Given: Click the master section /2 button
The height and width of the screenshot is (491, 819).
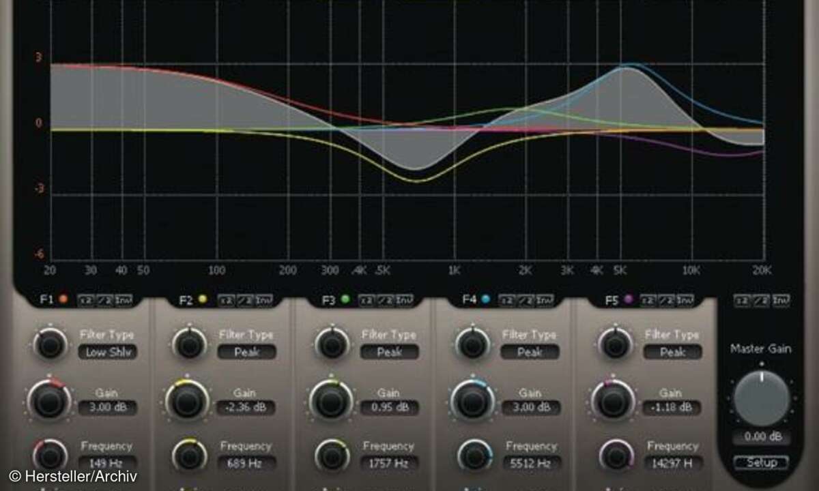Looking at the screenshot, I should pos(762,300).
